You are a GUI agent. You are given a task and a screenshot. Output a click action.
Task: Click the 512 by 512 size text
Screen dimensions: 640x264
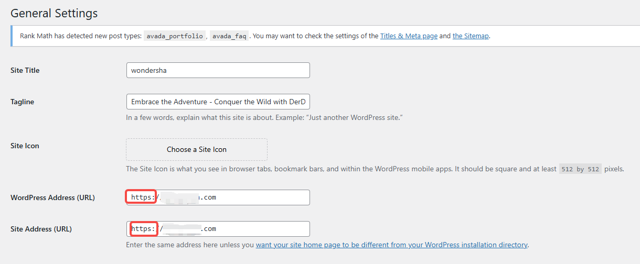(x=580, y=169)
